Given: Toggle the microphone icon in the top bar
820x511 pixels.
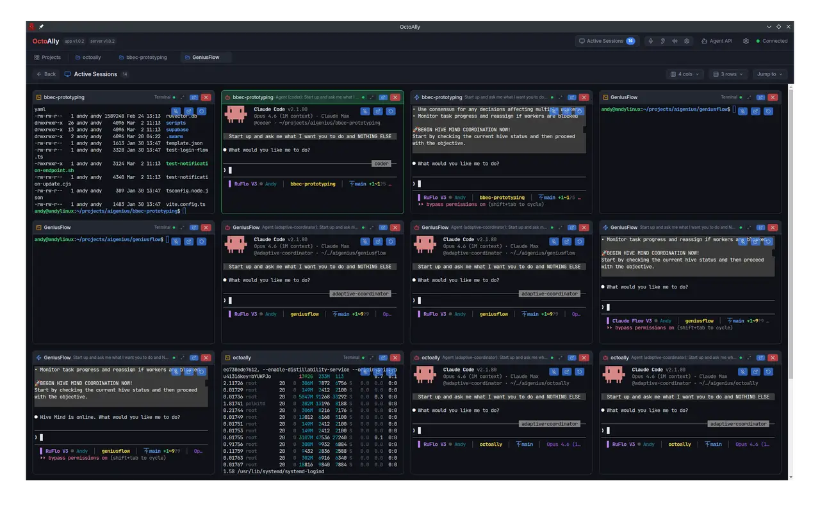Looking at the screenshot, I should pos(651,41).
